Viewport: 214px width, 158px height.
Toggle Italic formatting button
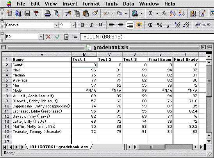pos(91,25)
